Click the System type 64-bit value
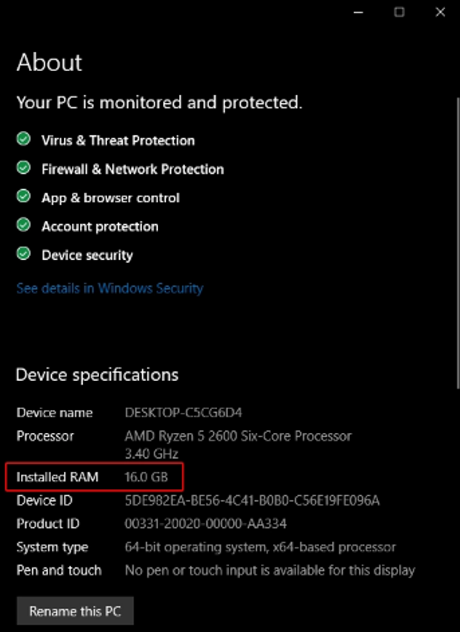460x632 pixels. [260, 547]
